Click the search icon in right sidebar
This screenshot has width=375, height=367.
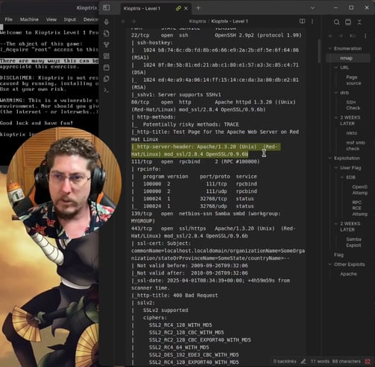coord(336,22)
